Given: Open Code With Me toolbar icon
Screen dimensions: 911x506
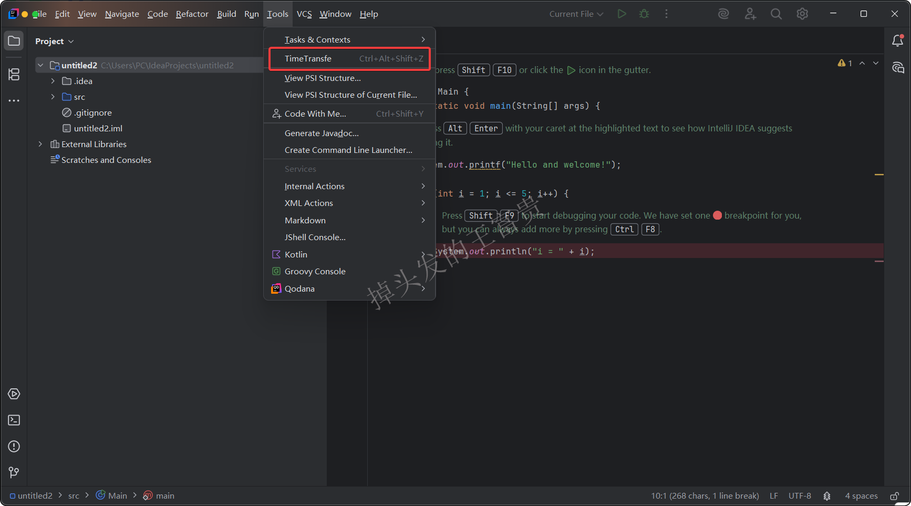Looking at the screenshot, I should 750,14.
